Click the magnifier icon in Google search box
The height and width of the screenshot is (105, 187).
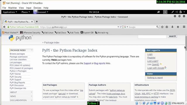point(157,27)
